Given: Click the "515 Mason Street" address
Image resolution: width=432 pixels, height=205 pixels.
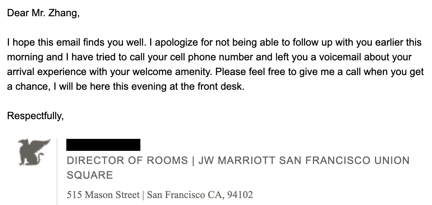Looking at the screenshot, I should [103, 194].
